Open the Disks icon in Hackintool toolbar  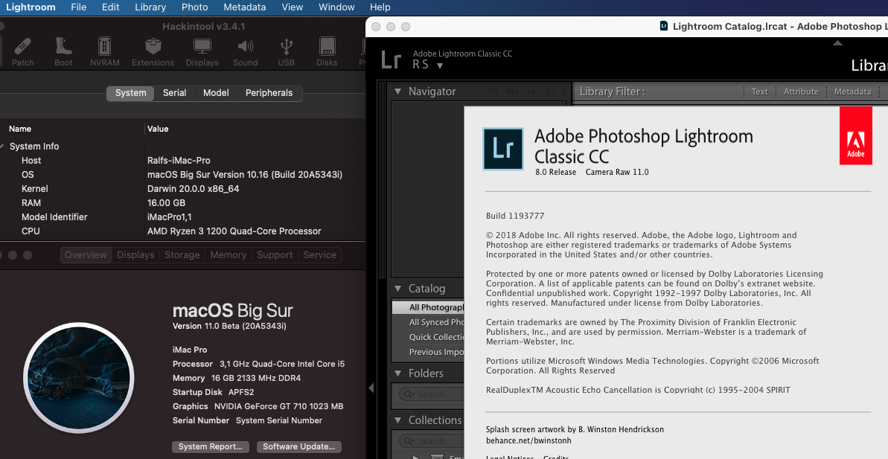(x=327, y=51)
